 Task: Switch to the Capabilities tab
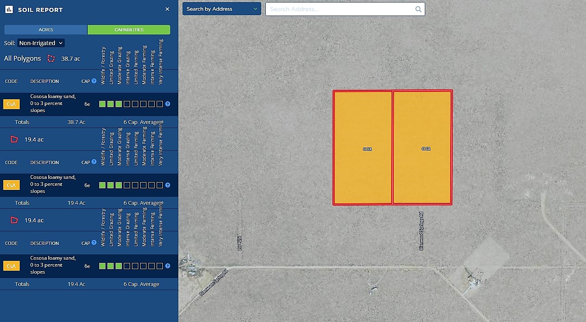coord(129,30)
